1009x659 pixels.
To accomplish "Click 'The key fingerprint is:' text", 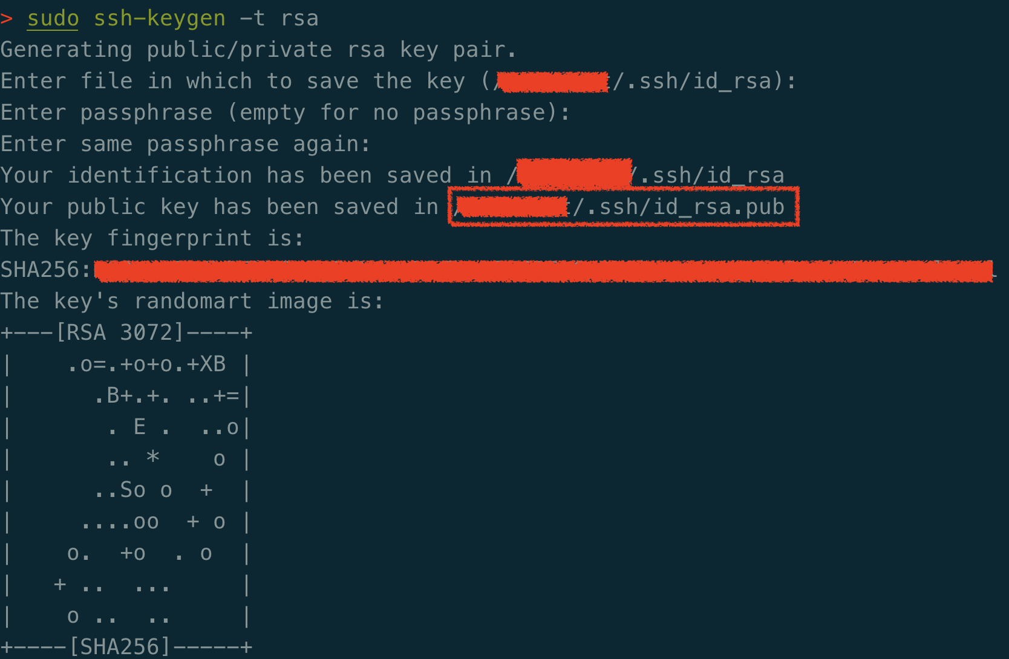I will point(152,239).
